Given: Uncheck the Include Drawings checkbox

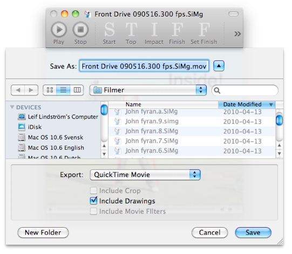Looking at the screenshot, I should [93, 201].
